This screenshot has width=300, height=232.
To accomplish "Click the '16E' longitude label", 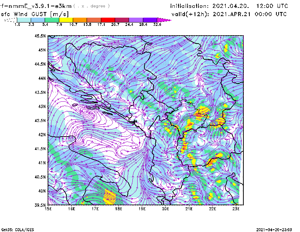I will pos(72,209).
